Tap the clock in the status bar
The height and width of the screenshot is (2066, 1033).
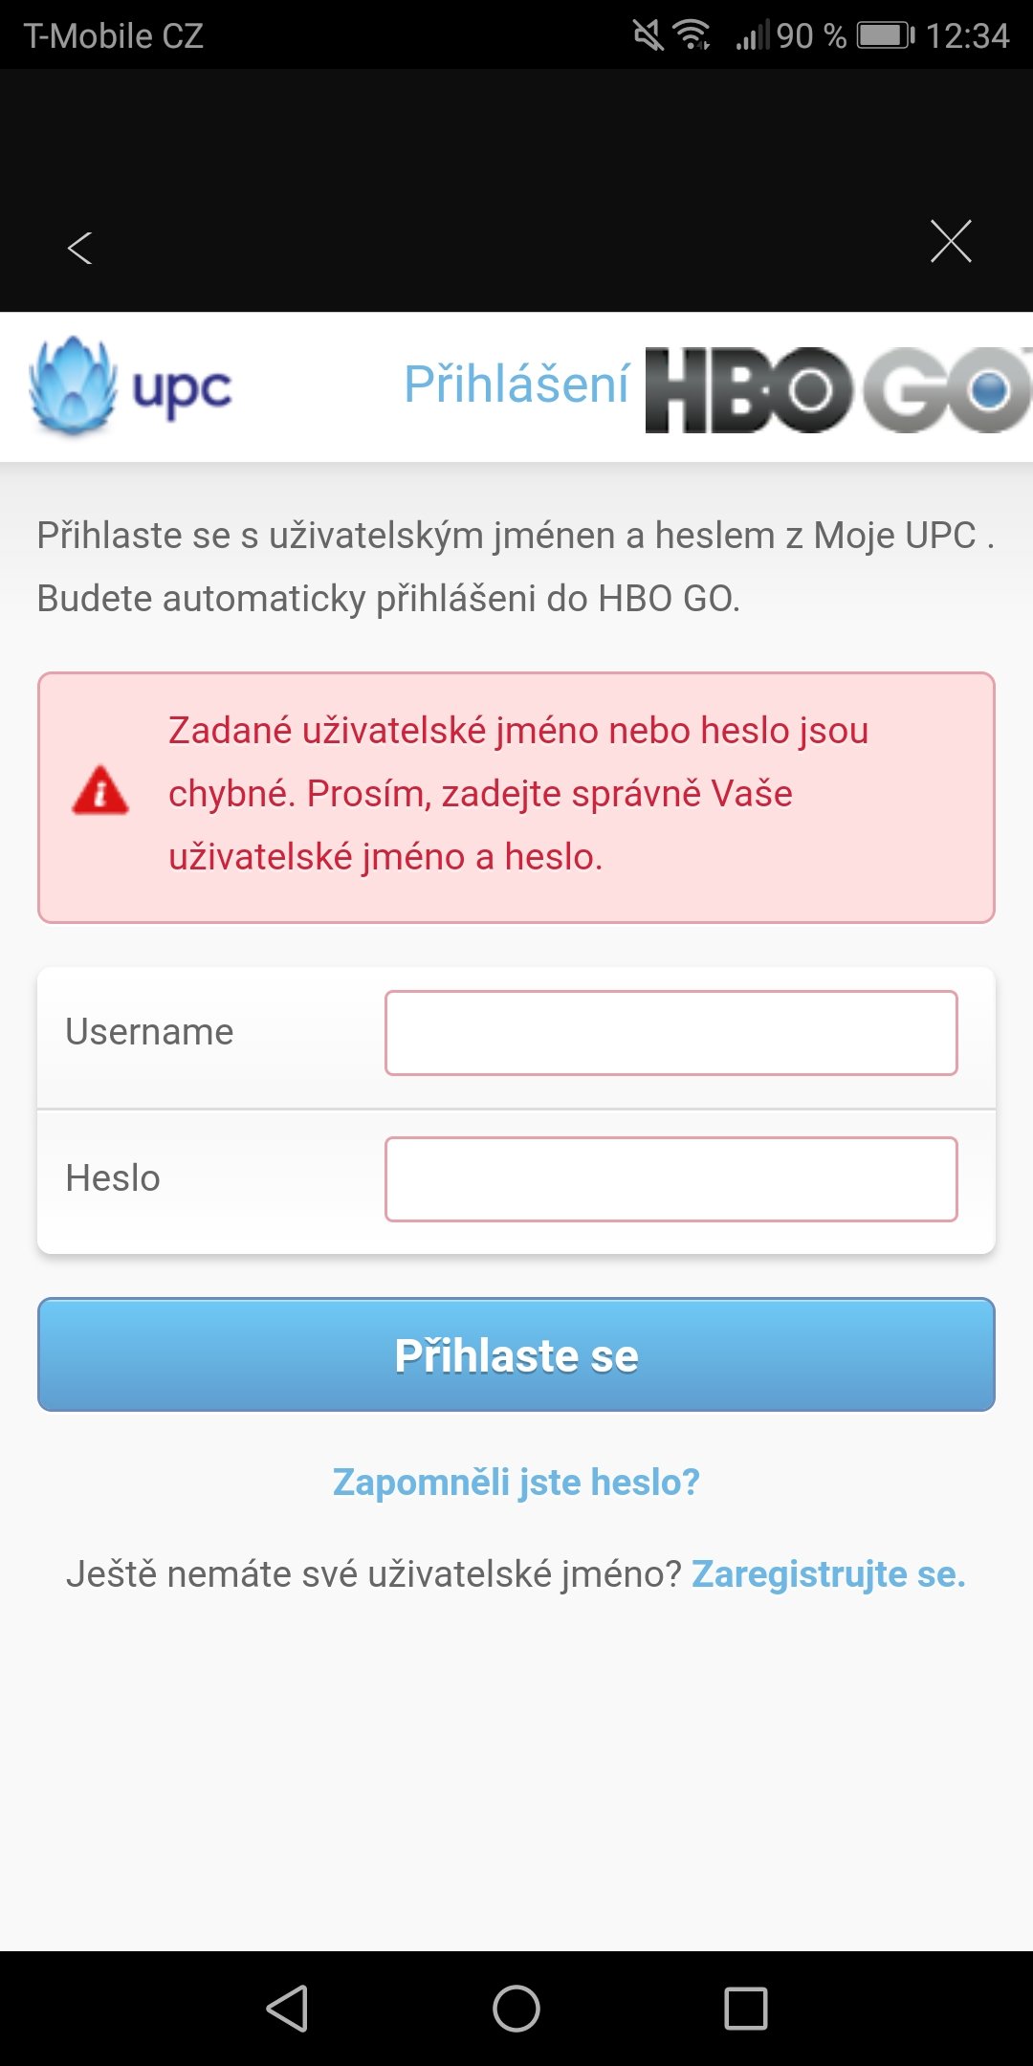[x=967, y=36]
